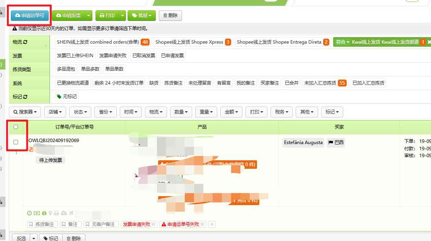Click the bookmark icon on the 备注 tag

(x=64, y=224)
